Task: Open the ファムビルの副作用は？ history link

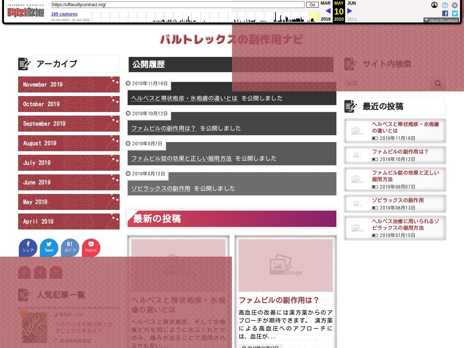Action: tap(163, 128)
